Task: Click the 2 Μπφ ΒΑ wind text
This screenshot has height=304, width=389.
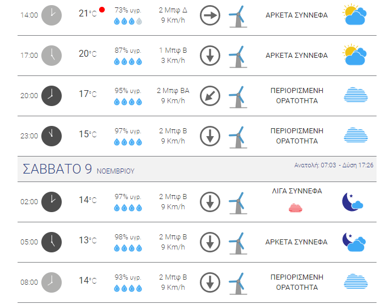Action: [173, 91]
